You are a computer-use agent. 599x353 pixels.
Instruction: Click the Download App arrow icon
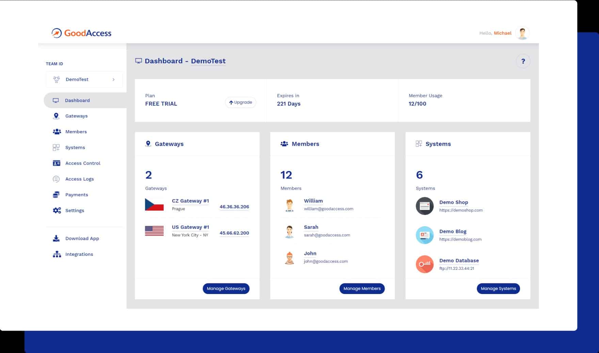click(x=56, y=238)
